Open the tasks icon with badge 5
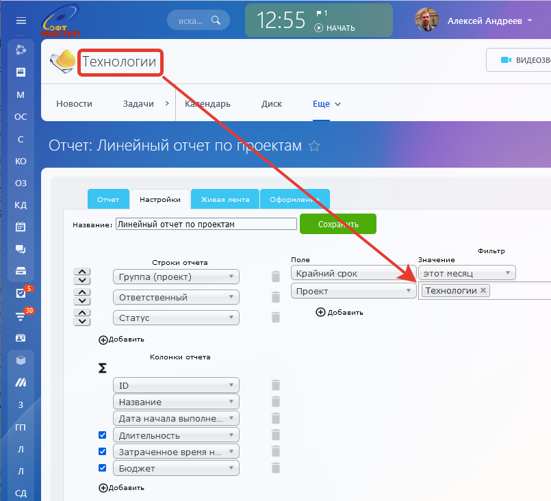Screen dimensions: 551x501 pyautogui.click(x=21, y=294)
